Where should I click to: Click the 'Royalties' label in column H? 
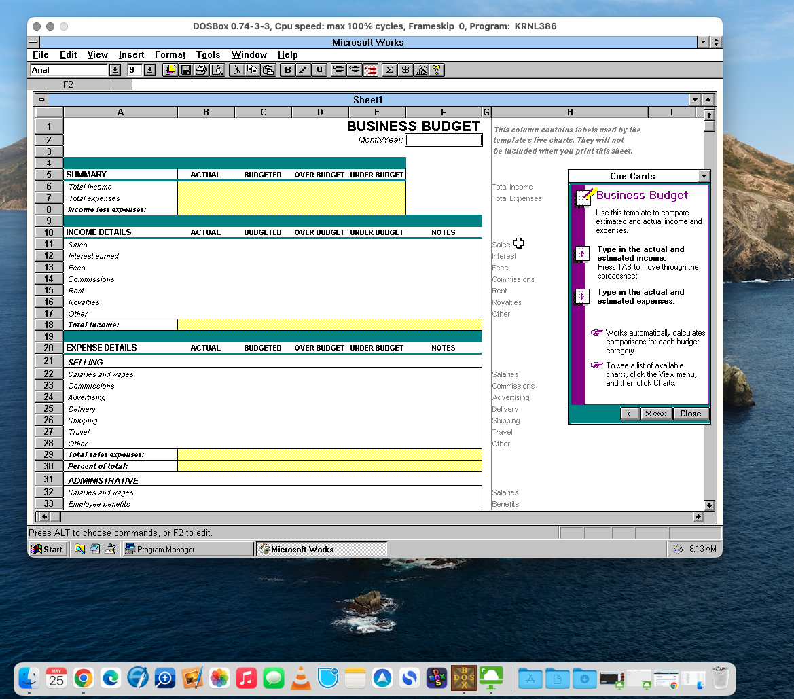point(507,302)
